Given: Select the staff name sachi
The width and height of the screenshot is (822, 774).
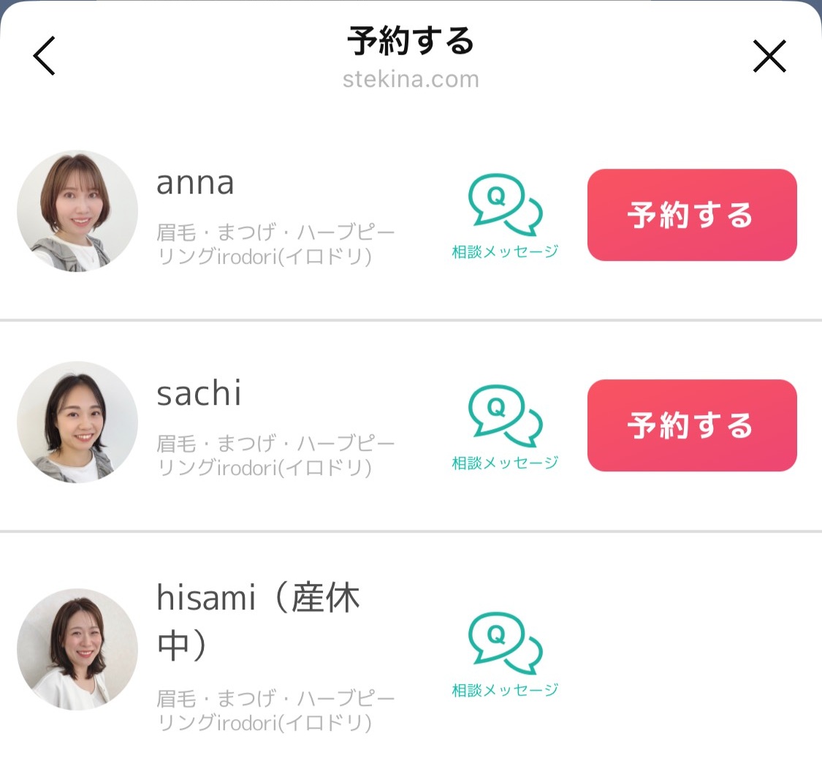Looking at the screenshot, I should tap(199, 395).
